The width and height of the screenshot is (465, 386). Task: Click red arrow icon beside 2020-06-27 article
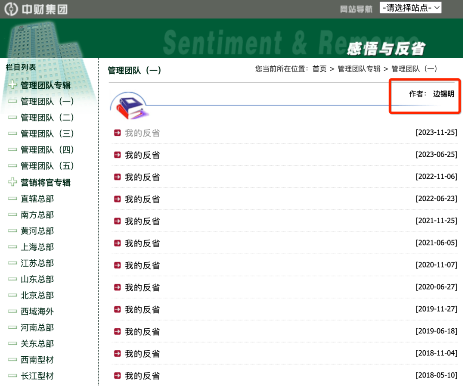coord(118,287)
